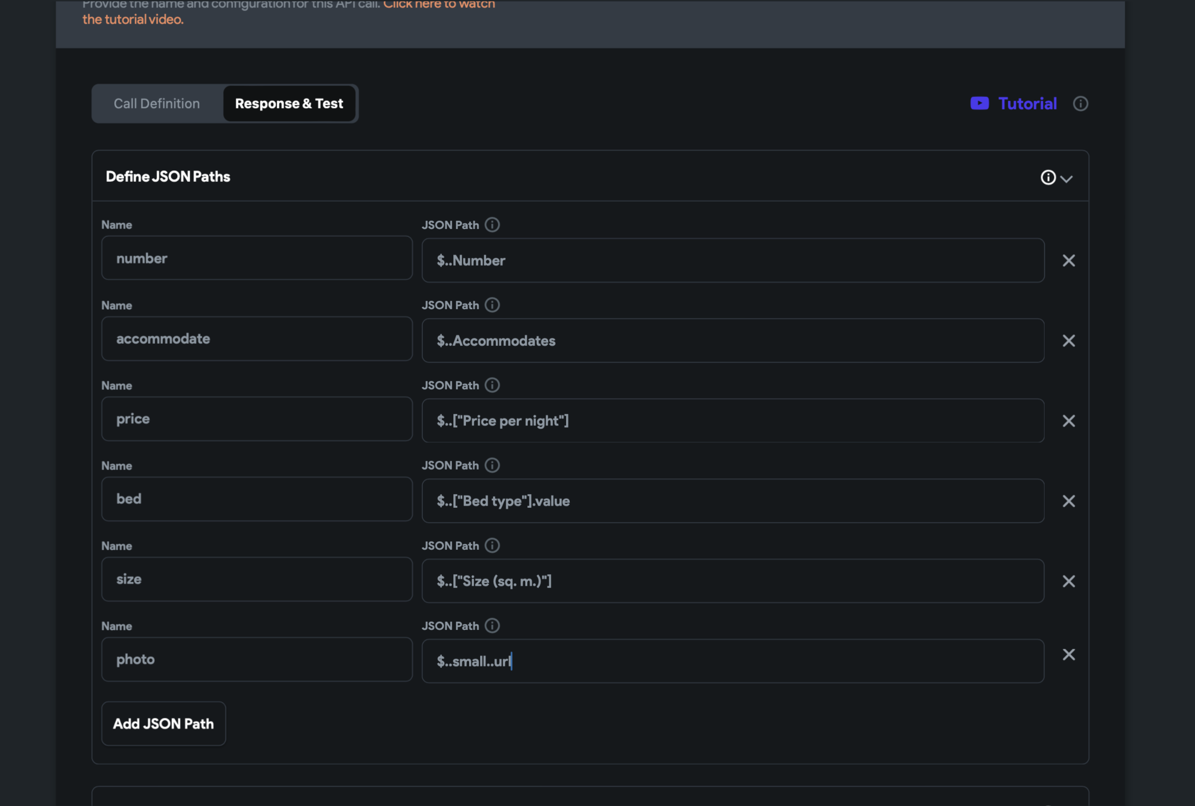Click info icon in Define JSON Paths header
The image size is (1195, 806).
tap(1047, 178)
